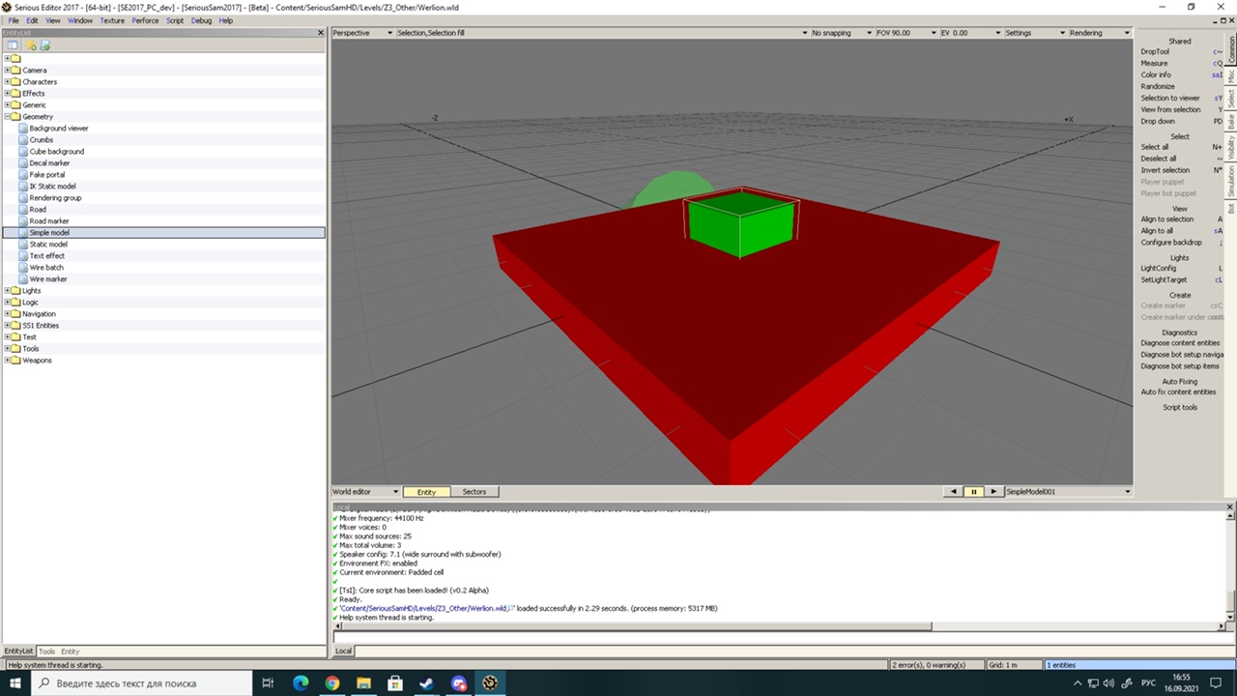This screenshot has width=1237, height=696.
Task: Switch to the Tools tab at bottom left
Action: (x=46, y=652)
